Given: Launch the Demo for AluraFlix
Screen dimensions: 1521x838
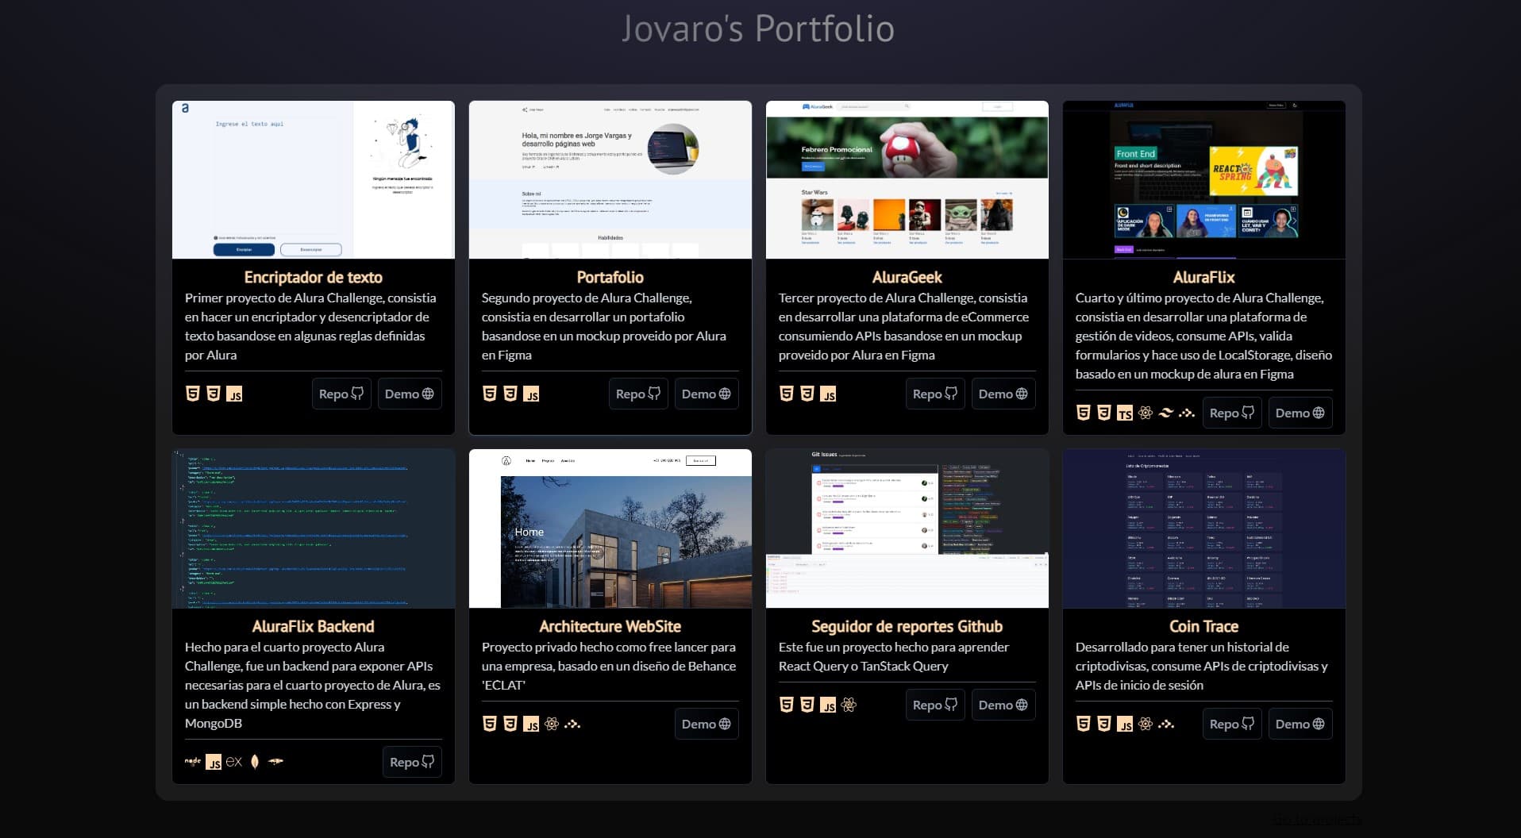Looking at the screenshot, I should pos(1300,413).
